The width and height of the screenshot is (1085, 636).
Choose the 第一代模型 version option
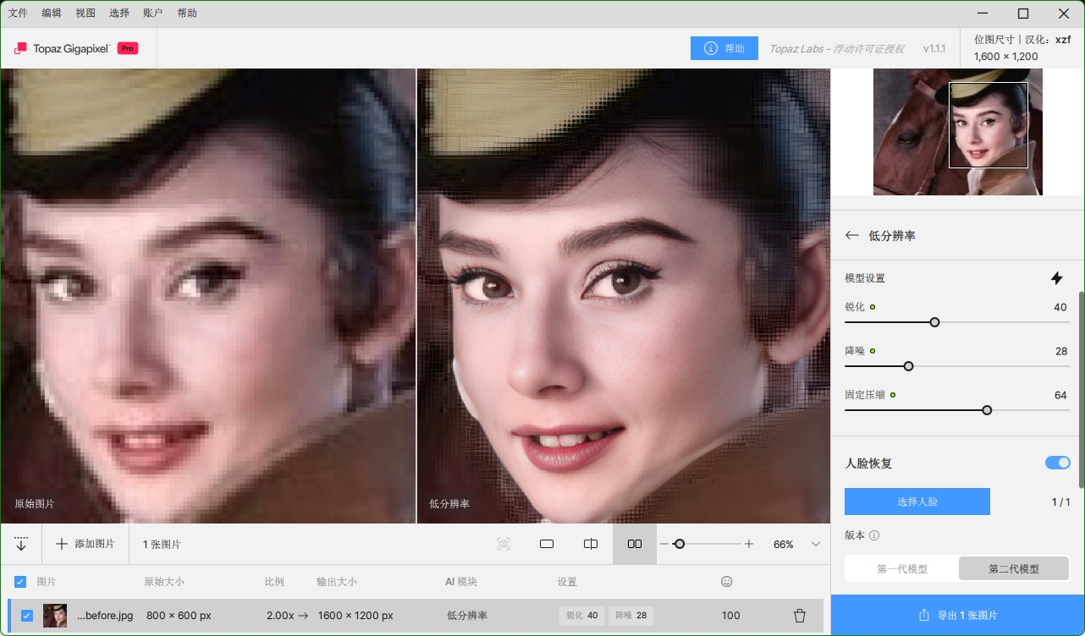(x=901, y=569)
